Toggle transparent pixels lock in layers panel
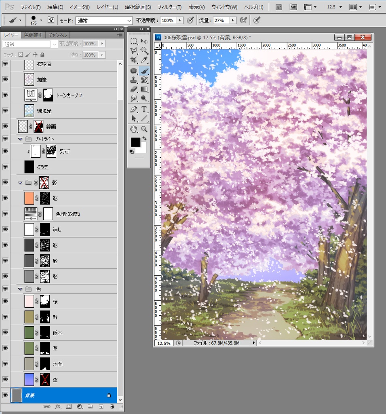The image size is (386, 414). [x=21, y=55]
